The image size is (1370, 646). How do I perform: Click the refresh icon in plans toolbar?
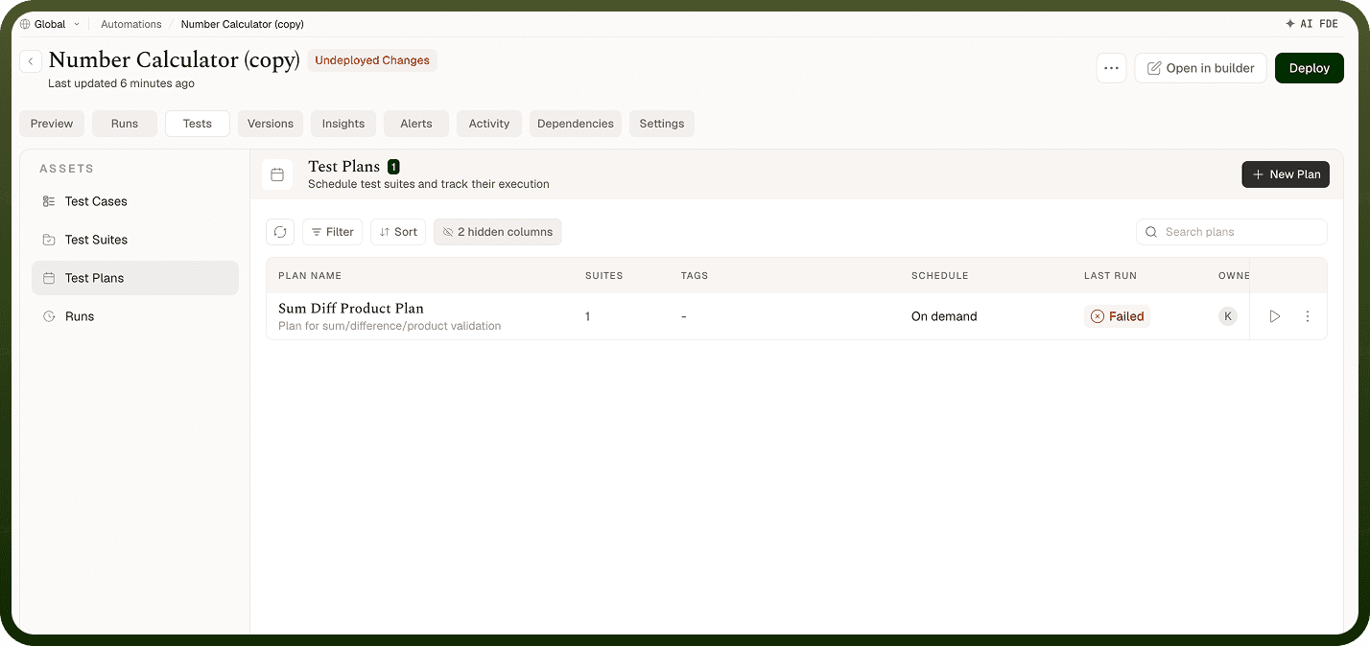click(280, 232)
